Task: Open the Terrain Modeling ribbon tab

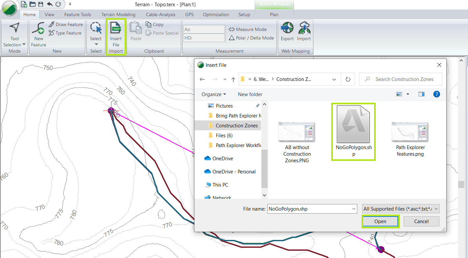Action: coord(118,14)
